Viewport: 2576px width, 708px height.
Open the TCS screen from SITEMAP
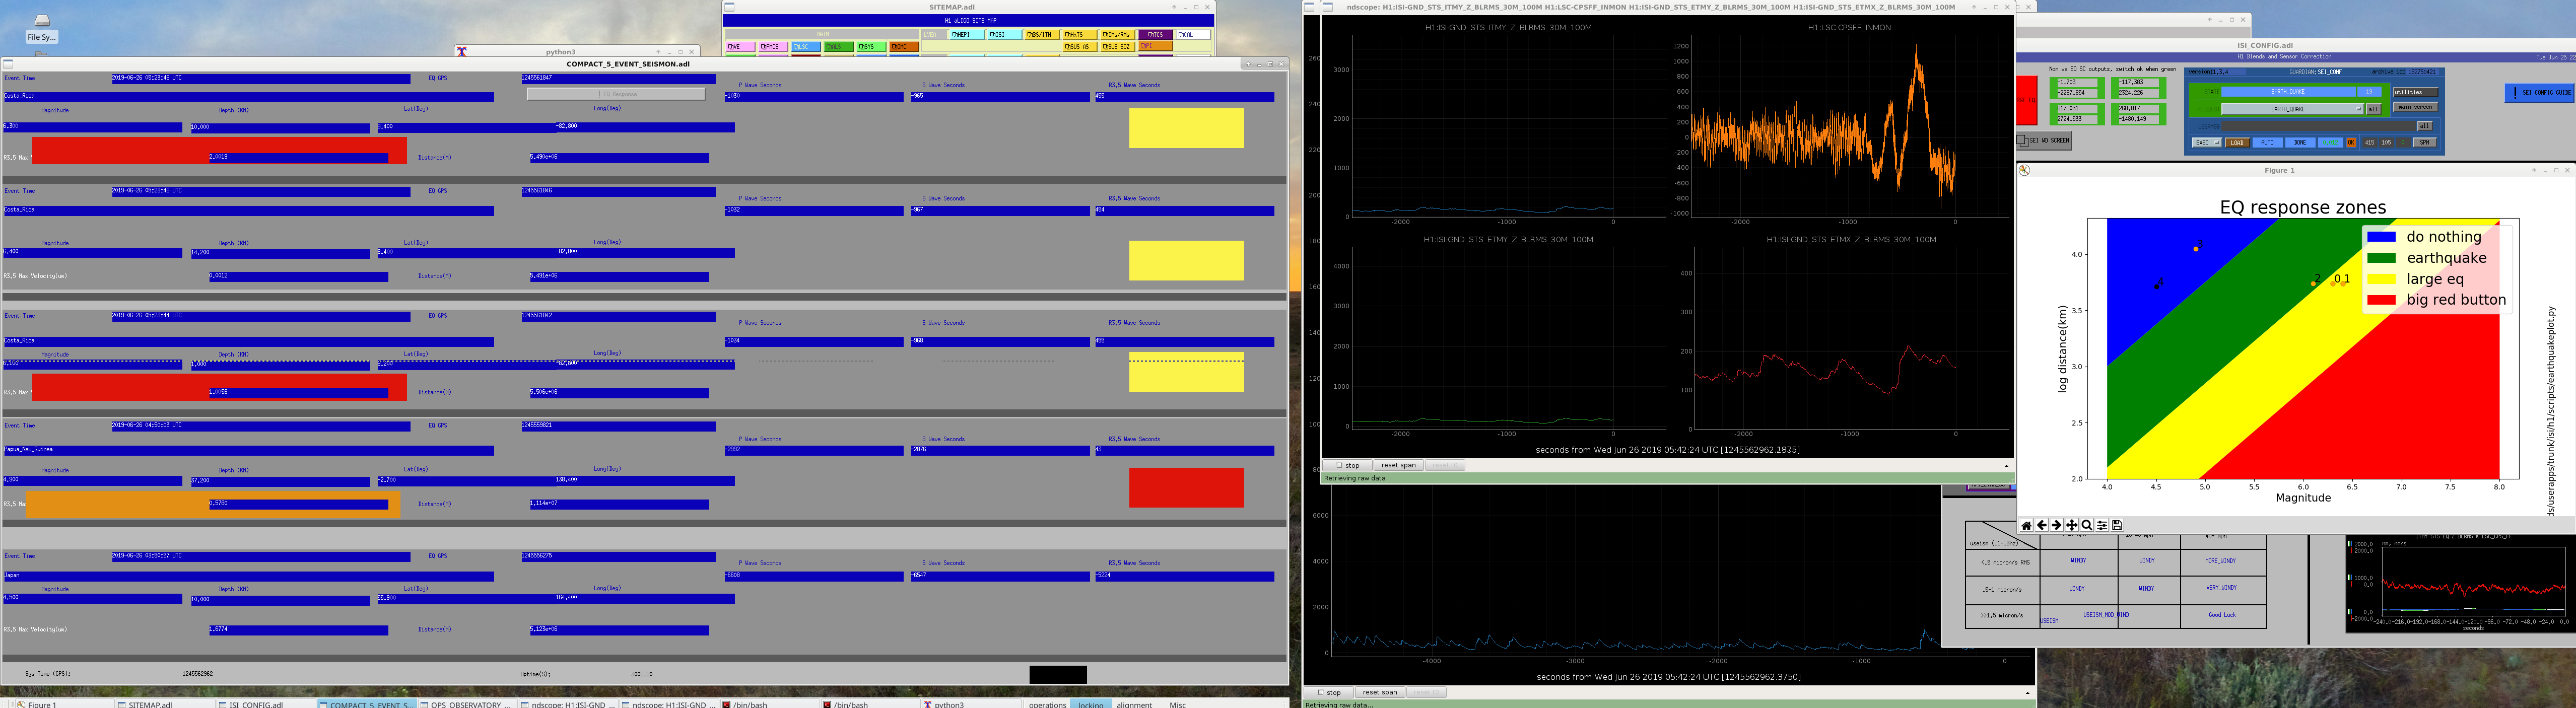coord(1156,35)
